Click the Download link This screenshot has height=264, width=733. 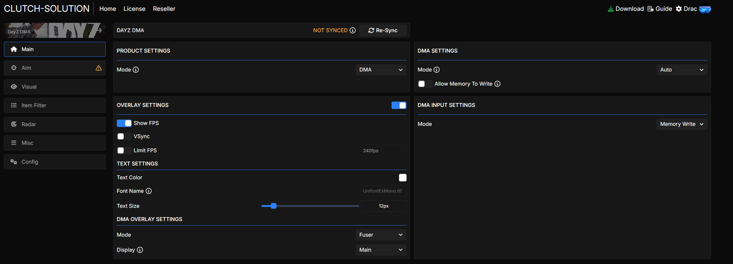point(629,9)
